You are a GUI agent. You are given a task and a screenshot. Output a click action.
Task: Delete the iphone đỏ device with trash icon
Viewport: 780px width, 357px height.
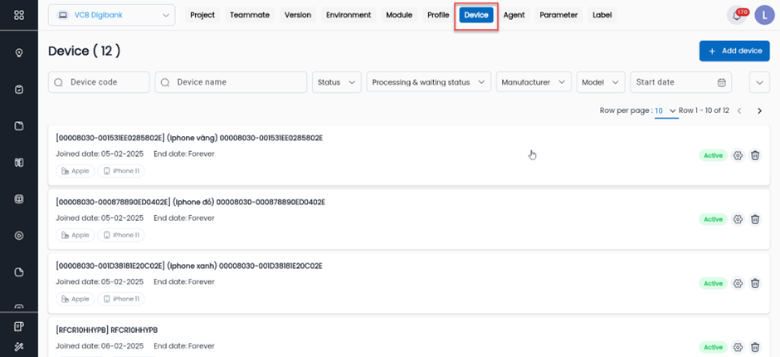coord(755,219)
